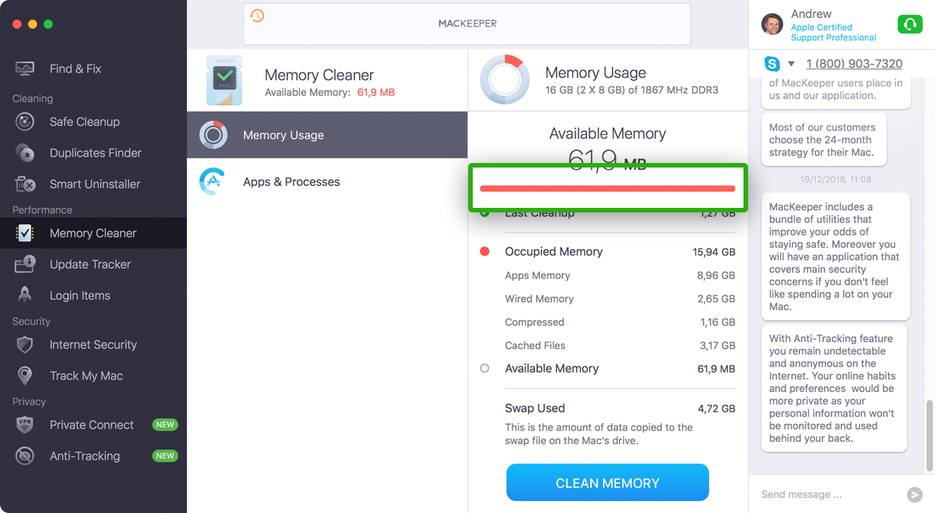Click the red 61,9 MB available memory text in the header
The height and width of the screenshot is (513, 935).
[375, 93]
